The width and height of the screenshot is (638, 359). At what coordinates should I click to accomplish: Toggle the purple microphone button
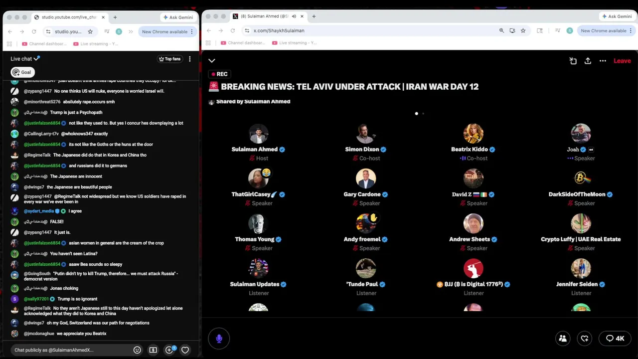(219, 339)
